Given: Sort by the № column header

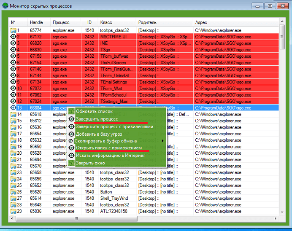Looking at the screenshot, I should click(18, 22).
